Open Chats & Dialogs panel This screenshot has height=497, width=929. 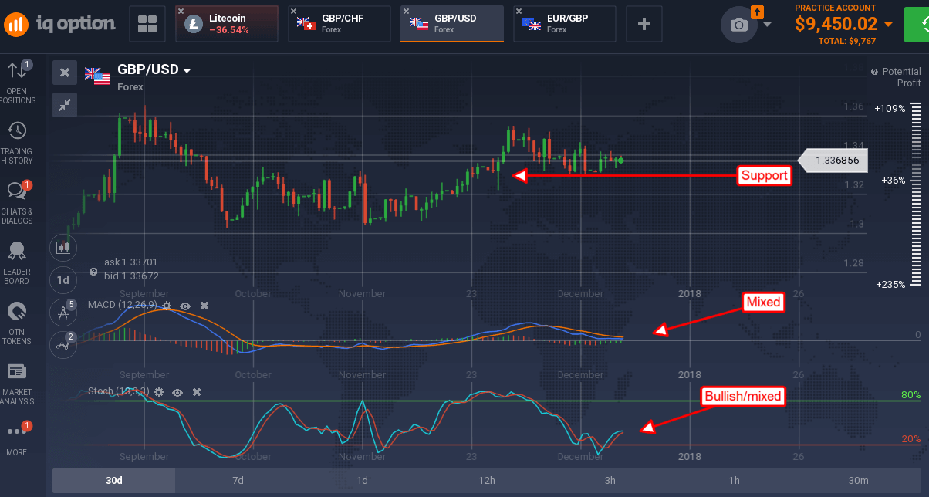[x=17, y=203]
